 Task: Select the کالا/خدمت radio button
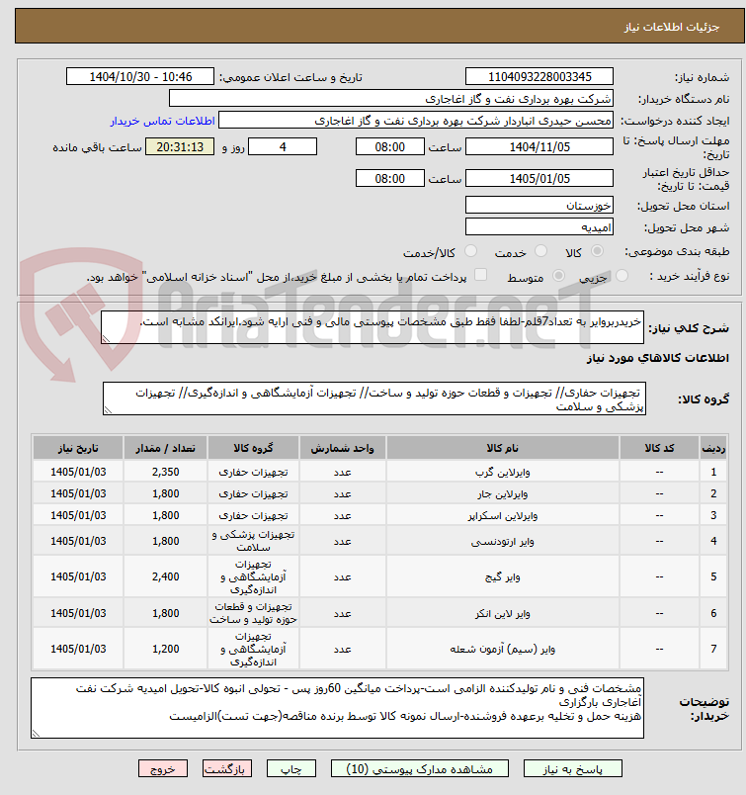tap(470, 250)
